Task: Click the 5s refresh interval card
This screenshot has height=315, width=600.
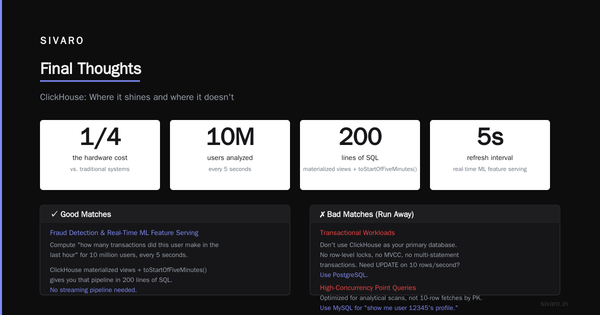Action: pyautogui.click(x=490, y=155)
